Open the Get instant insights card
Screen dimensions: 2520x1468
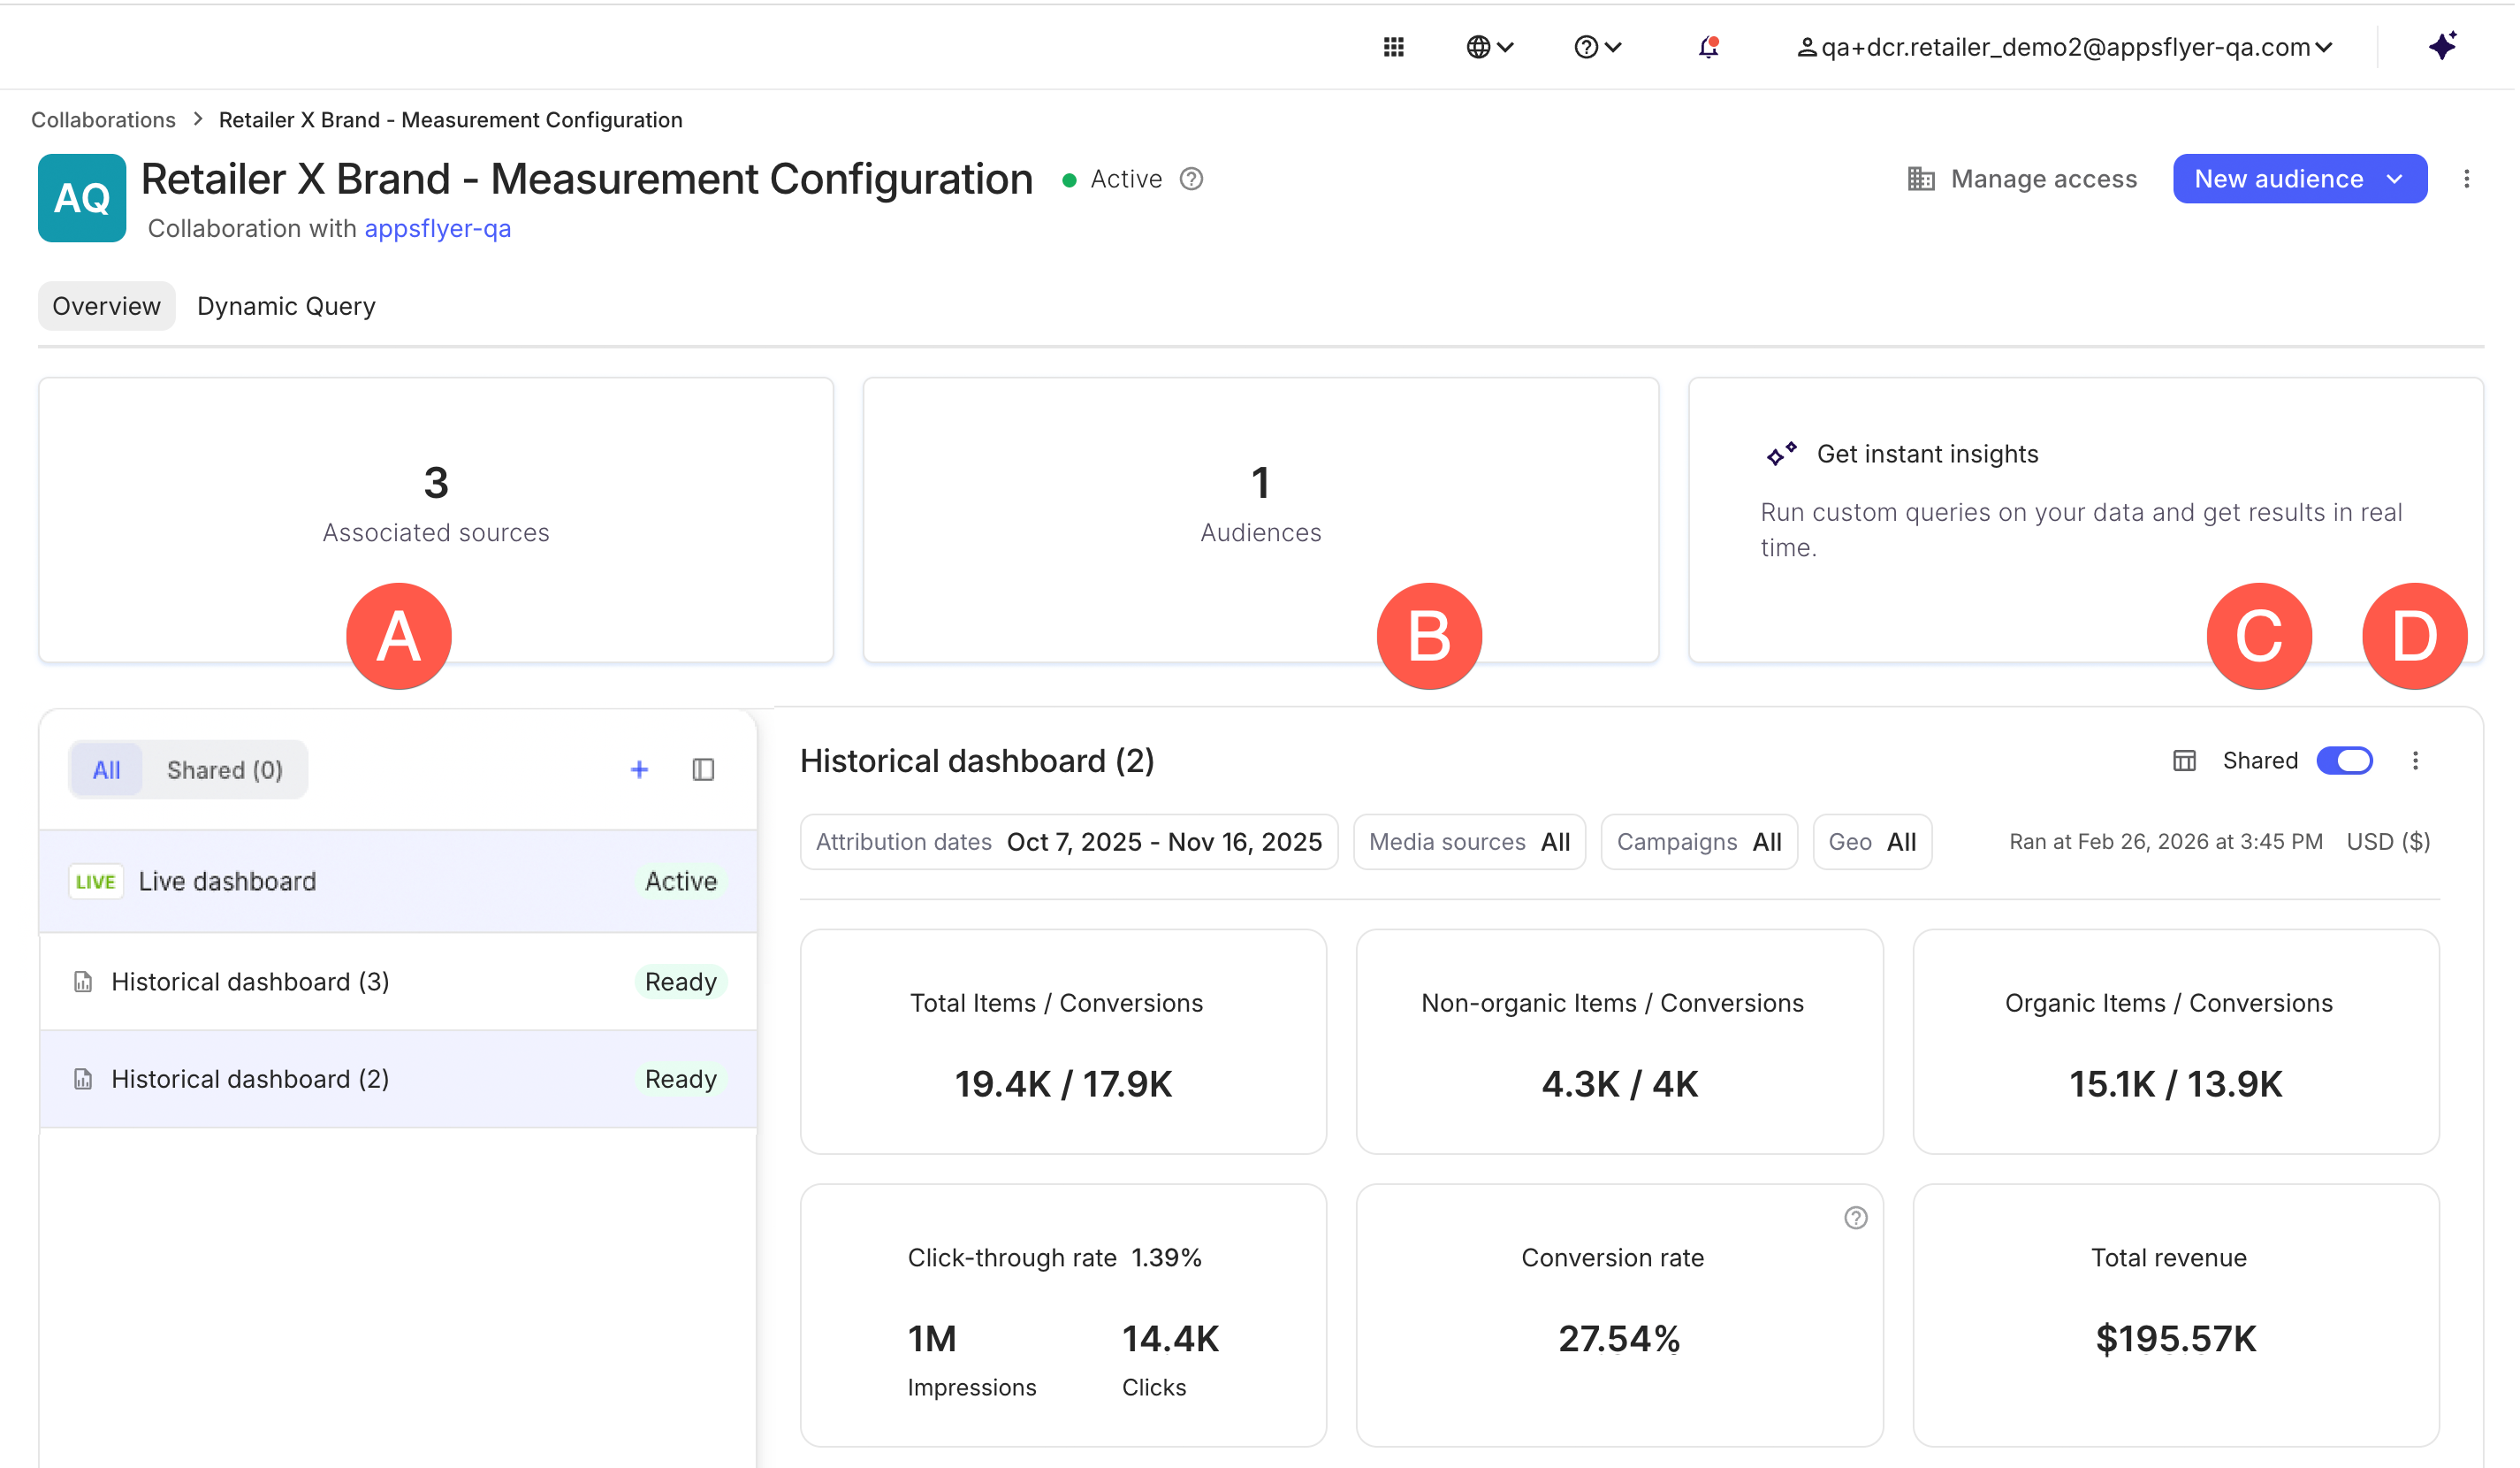tap(2086, 520)
